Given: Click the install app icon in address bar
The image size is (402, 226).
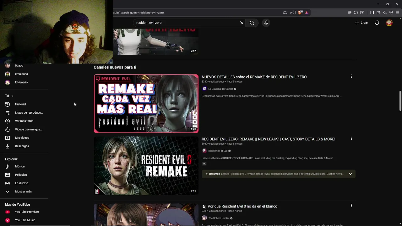Looking at the screenshot, I should 285,13.
